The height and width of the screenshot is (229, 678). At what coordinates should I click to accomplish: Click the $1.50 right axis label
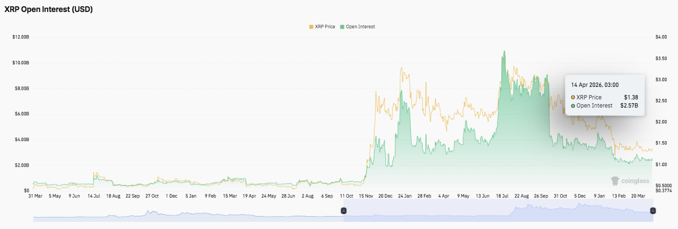click(662, 143)
